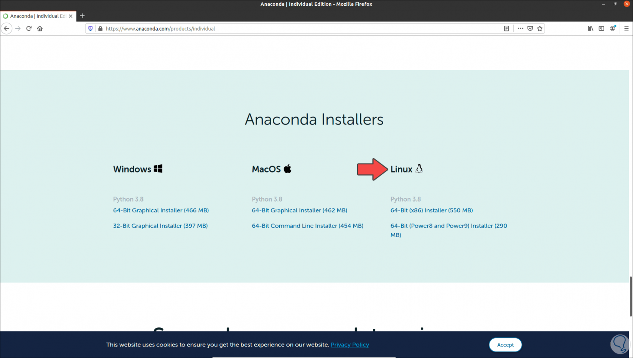Open a new tab
This screenshot has height=358, width=633.
click(82, 16)
